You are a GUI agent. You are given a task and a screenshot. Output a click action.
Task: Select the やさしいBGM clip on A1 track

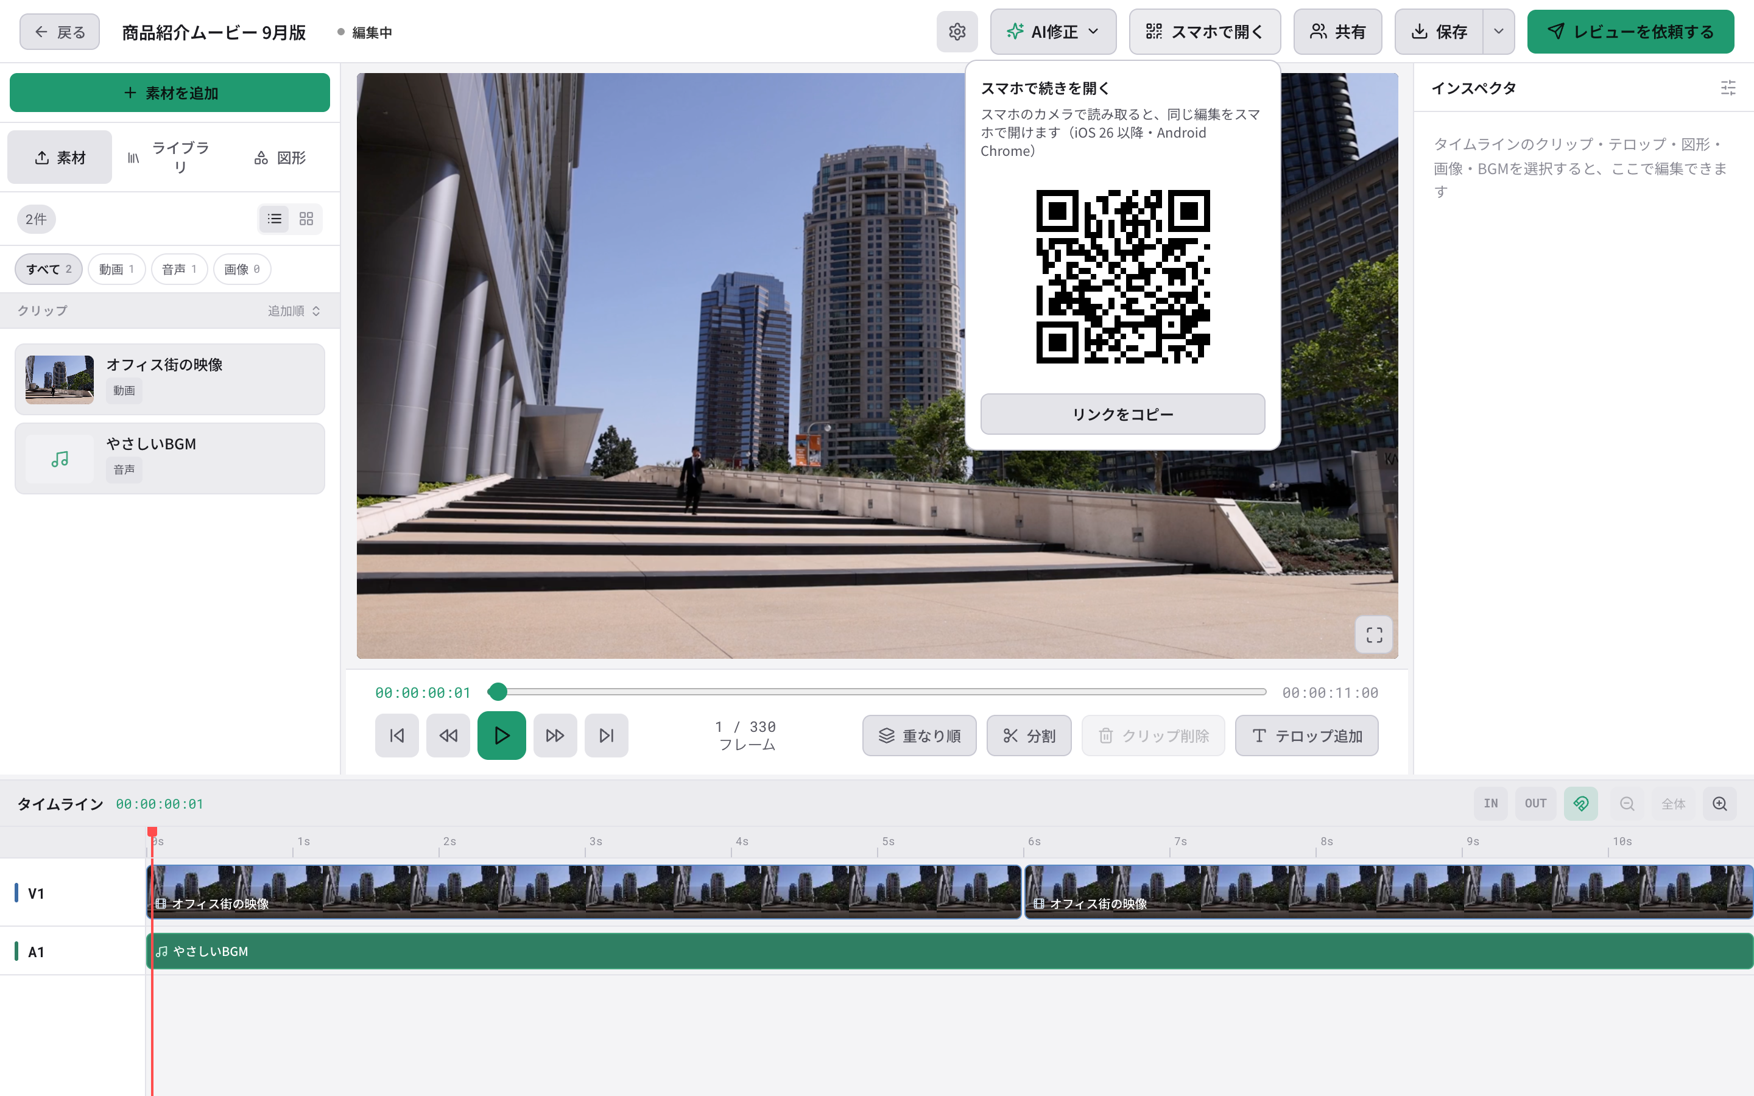949,951
